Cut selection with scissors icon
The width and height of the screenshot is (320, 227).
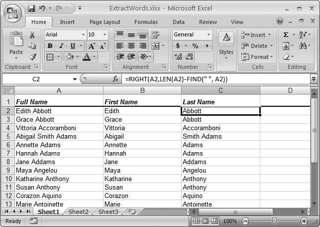pos(32,35)
